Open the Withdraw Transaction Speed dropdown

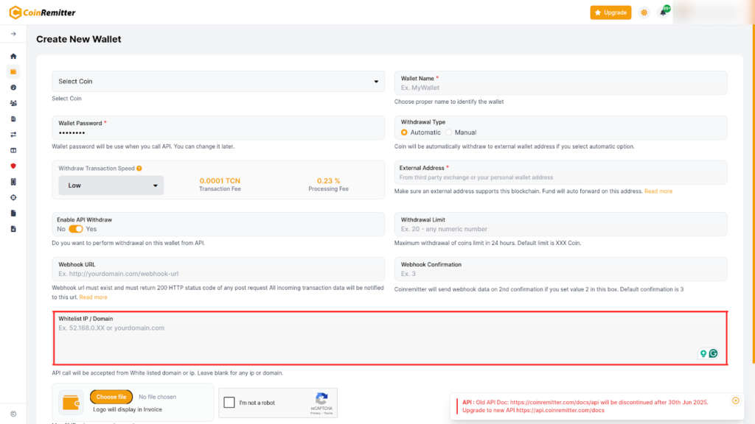[111, 185]
